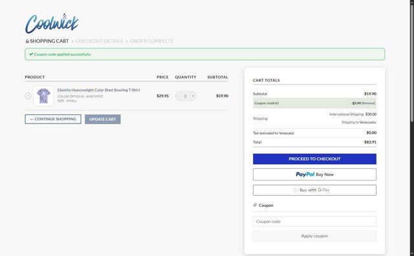The width and height of the screenshot is (414, 256).
Task: Click the lock icon beside Shopping Cart
Action: (x=27, y=41)
